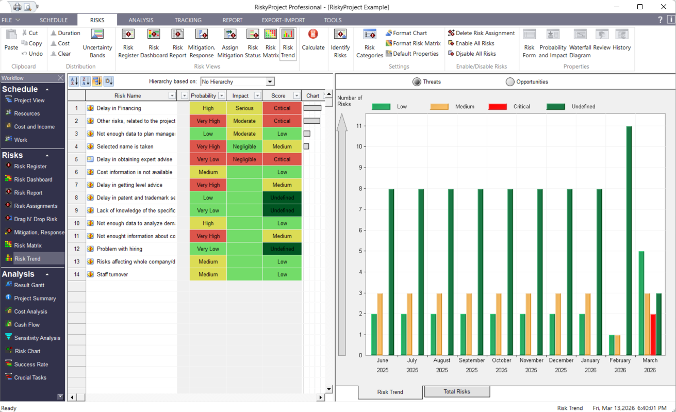Switch to the ANALYSIS ribbon tab
This screenshot has height=412, width=676.
pyautogui.click(x=141, y=20)
